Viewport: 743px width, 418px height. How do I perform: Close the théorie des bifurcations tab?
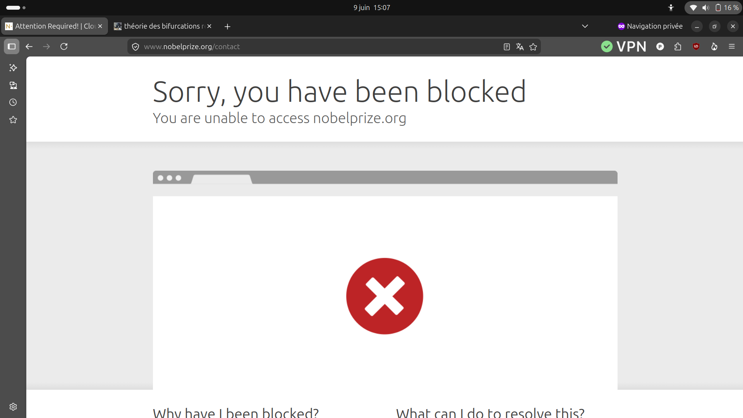pyautogui.click(x=209, y=26)
